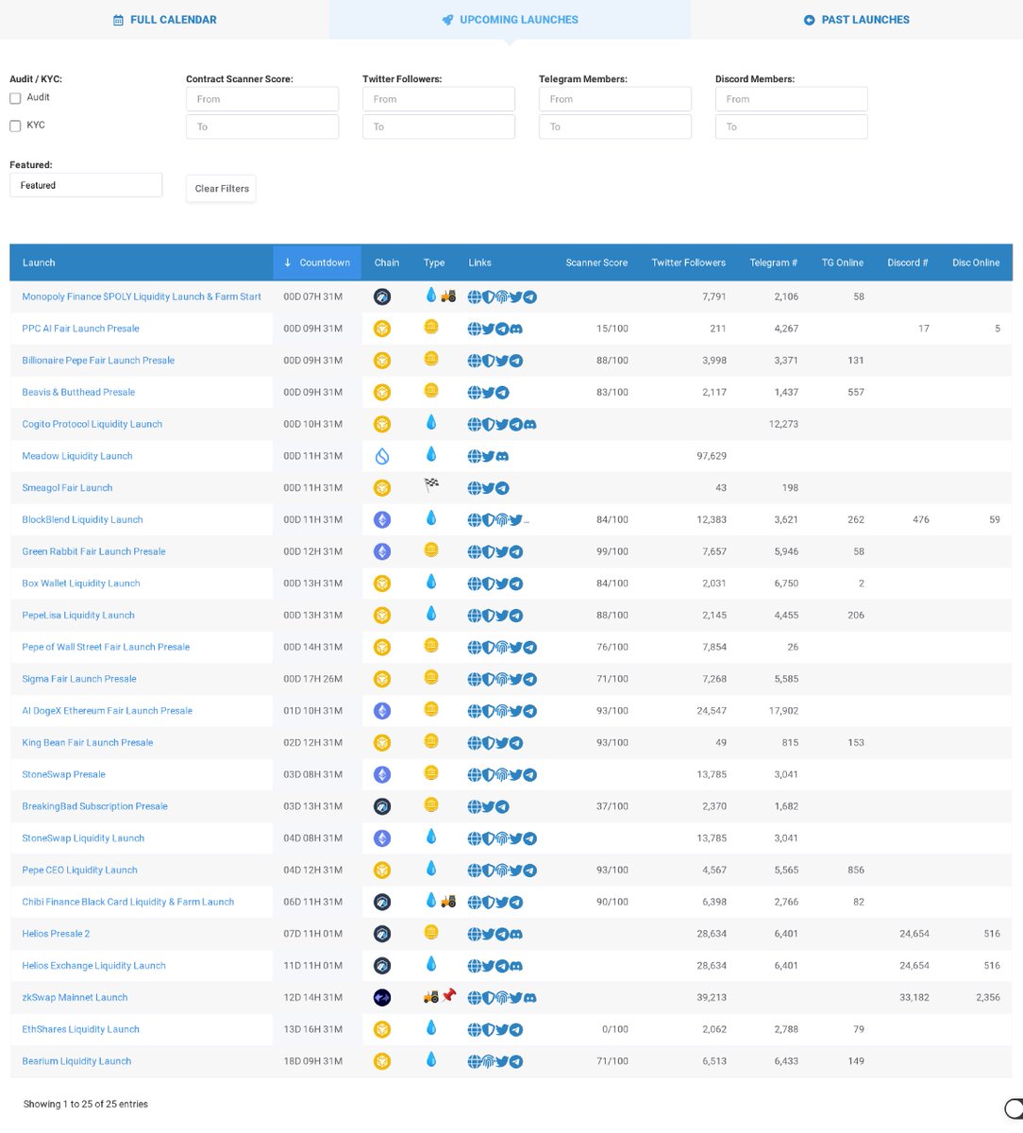Focus Telegram Members From field
The height and width of the screenshot is (1133, 1023).
pyautogui.click(x=615, y=99)
